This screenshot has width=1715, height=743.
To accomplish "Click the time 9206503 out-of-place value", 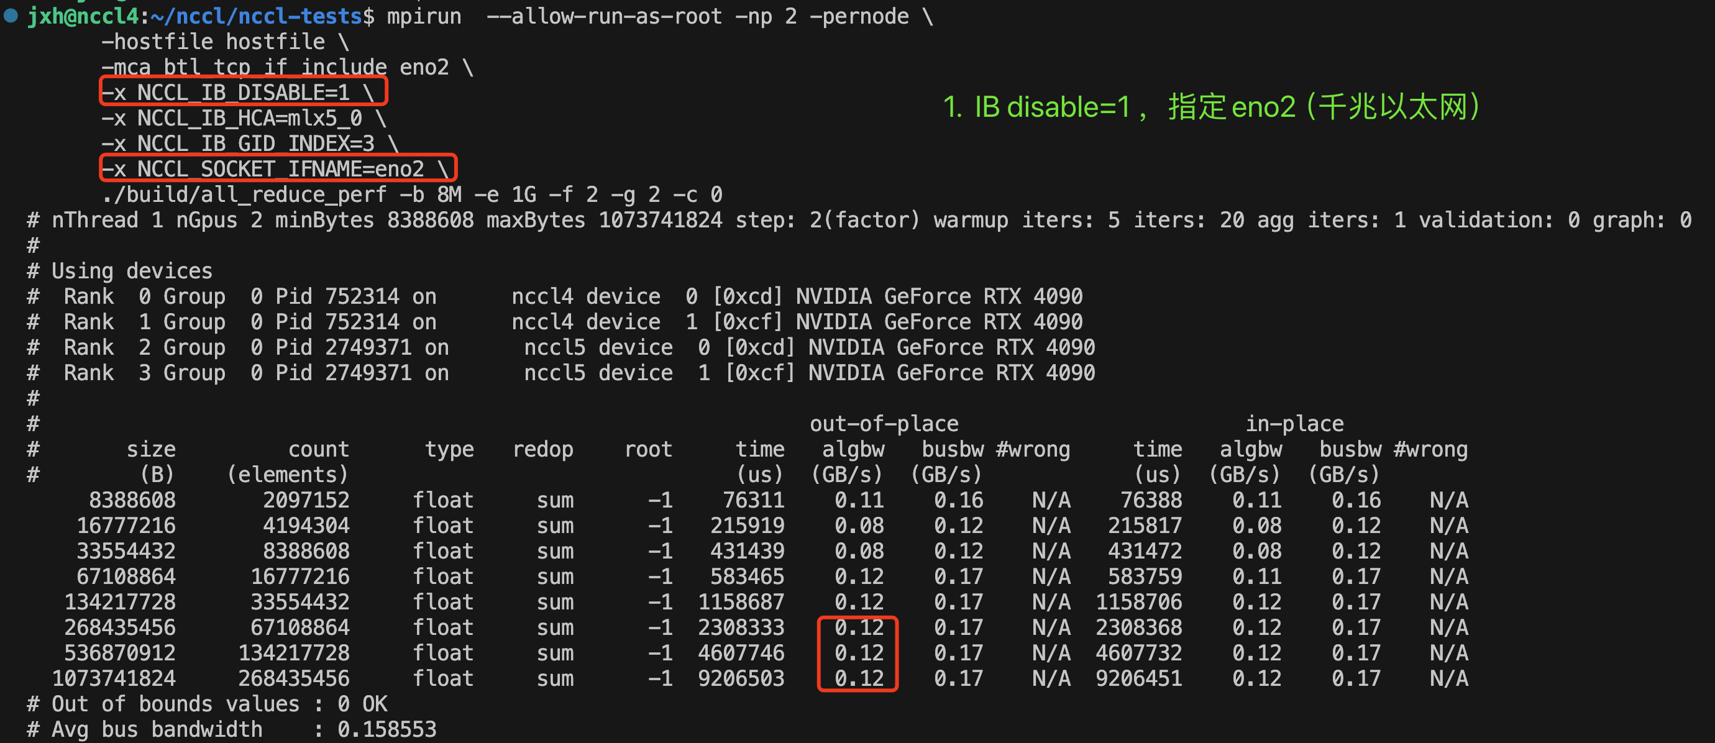I will pyautogui.click(x=740, y=678).
